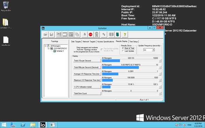The width and height of the screenshot is (205, 128).
Task: Expand % CPU Utilization arrow button
Action: pyautogui.click(x=160, y=87)
